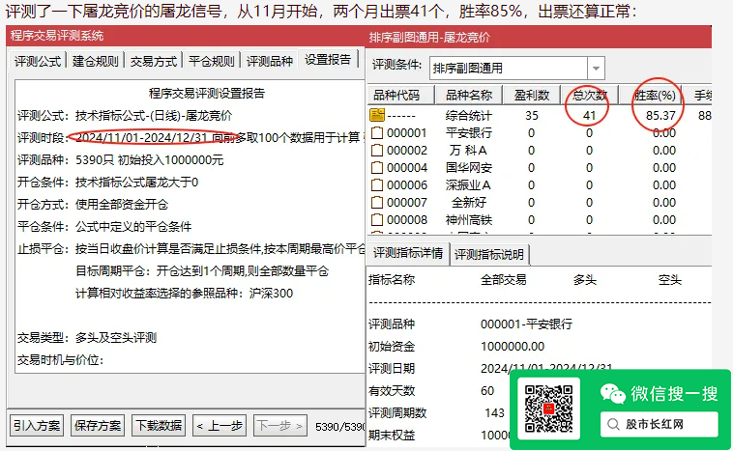Click the 下一步 button
The width and height of the screenshot is (733, 451).
tap(280, 425)
